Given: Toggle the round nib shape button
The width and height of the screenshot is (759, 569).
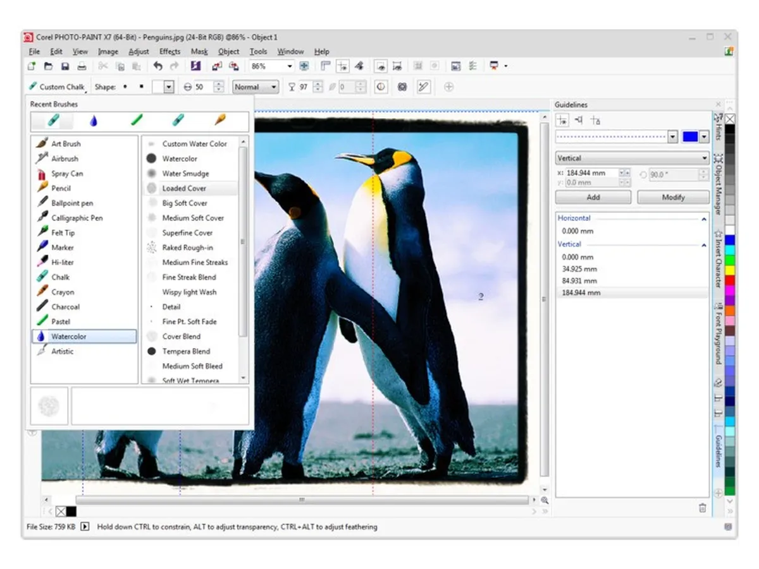Looking at the screenshot, I should click(125, 87).
